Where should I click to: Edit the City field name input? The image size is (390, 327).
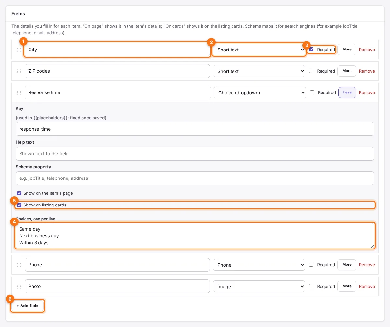(117, 50)
